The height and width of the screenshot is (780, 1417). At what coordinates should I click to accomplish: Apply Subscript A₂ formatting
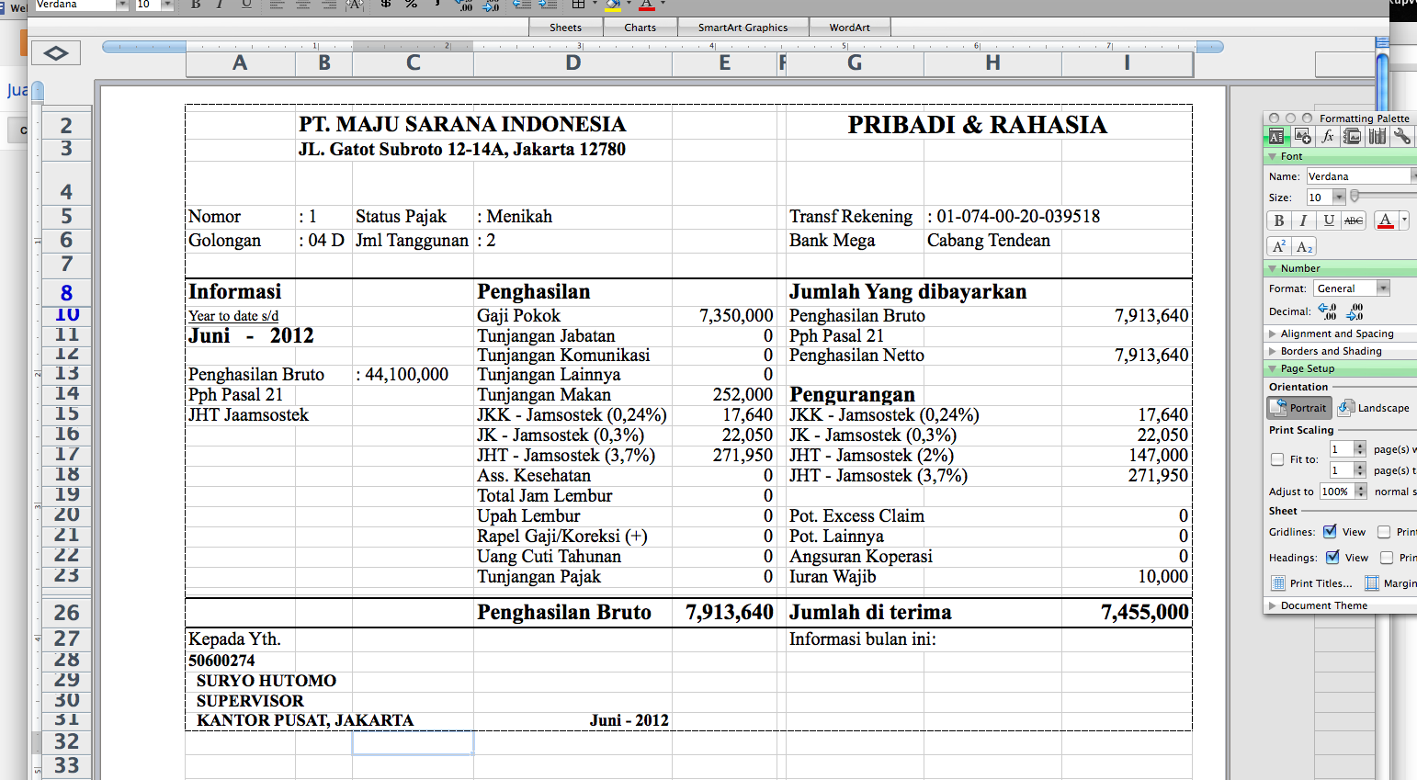pyautogui.click(x=1303, y=246)
